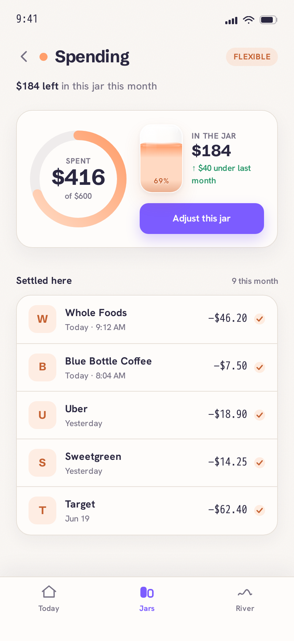Toggle the Blue Bottle Coffee settled checkmark
The width and height of the screenshot is (294, 641).
pyautogui.click(x=260, y=367)
